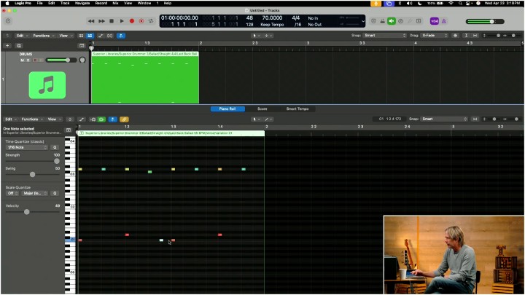
Task: Solo the DRUMS track
Action: coord(28,60)
